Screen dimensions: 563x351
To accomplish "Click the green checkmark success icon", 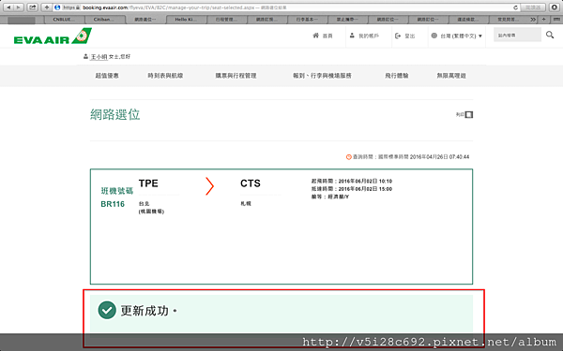I will (107, 310).
